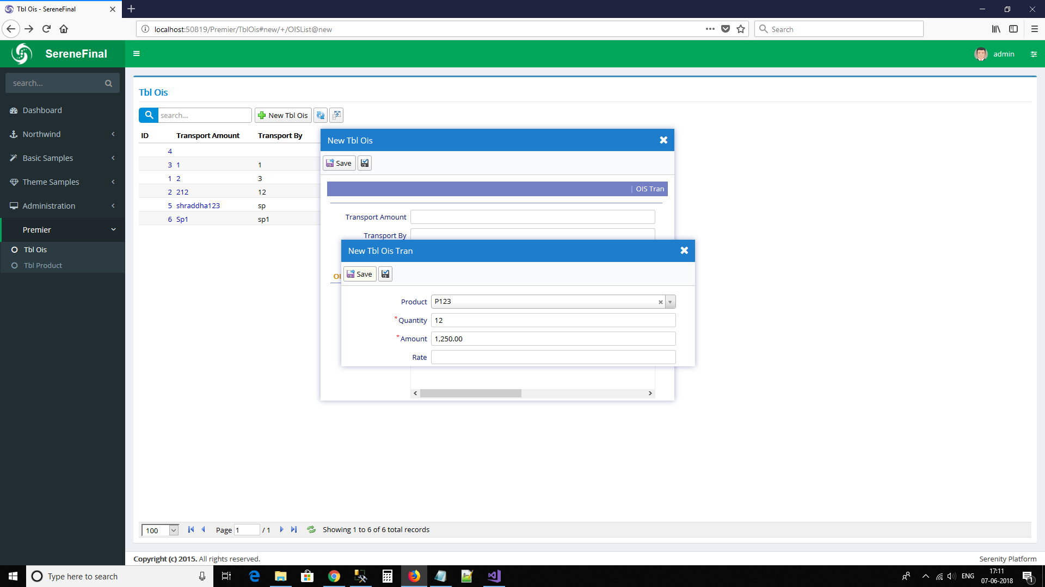Open Tbl Product in sidebar
Image resolution: width=1045 pixels, height=587 pixels.
point(43,265)
